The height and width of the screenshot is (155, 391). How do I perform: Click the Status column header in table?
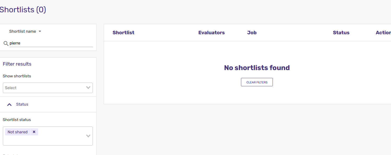341,33
